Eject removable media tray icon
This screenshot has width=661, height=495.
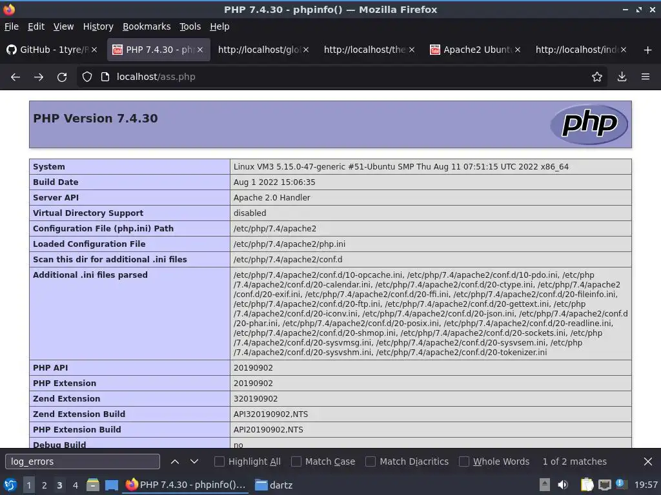pyautogui.click(x=545, y=485)
